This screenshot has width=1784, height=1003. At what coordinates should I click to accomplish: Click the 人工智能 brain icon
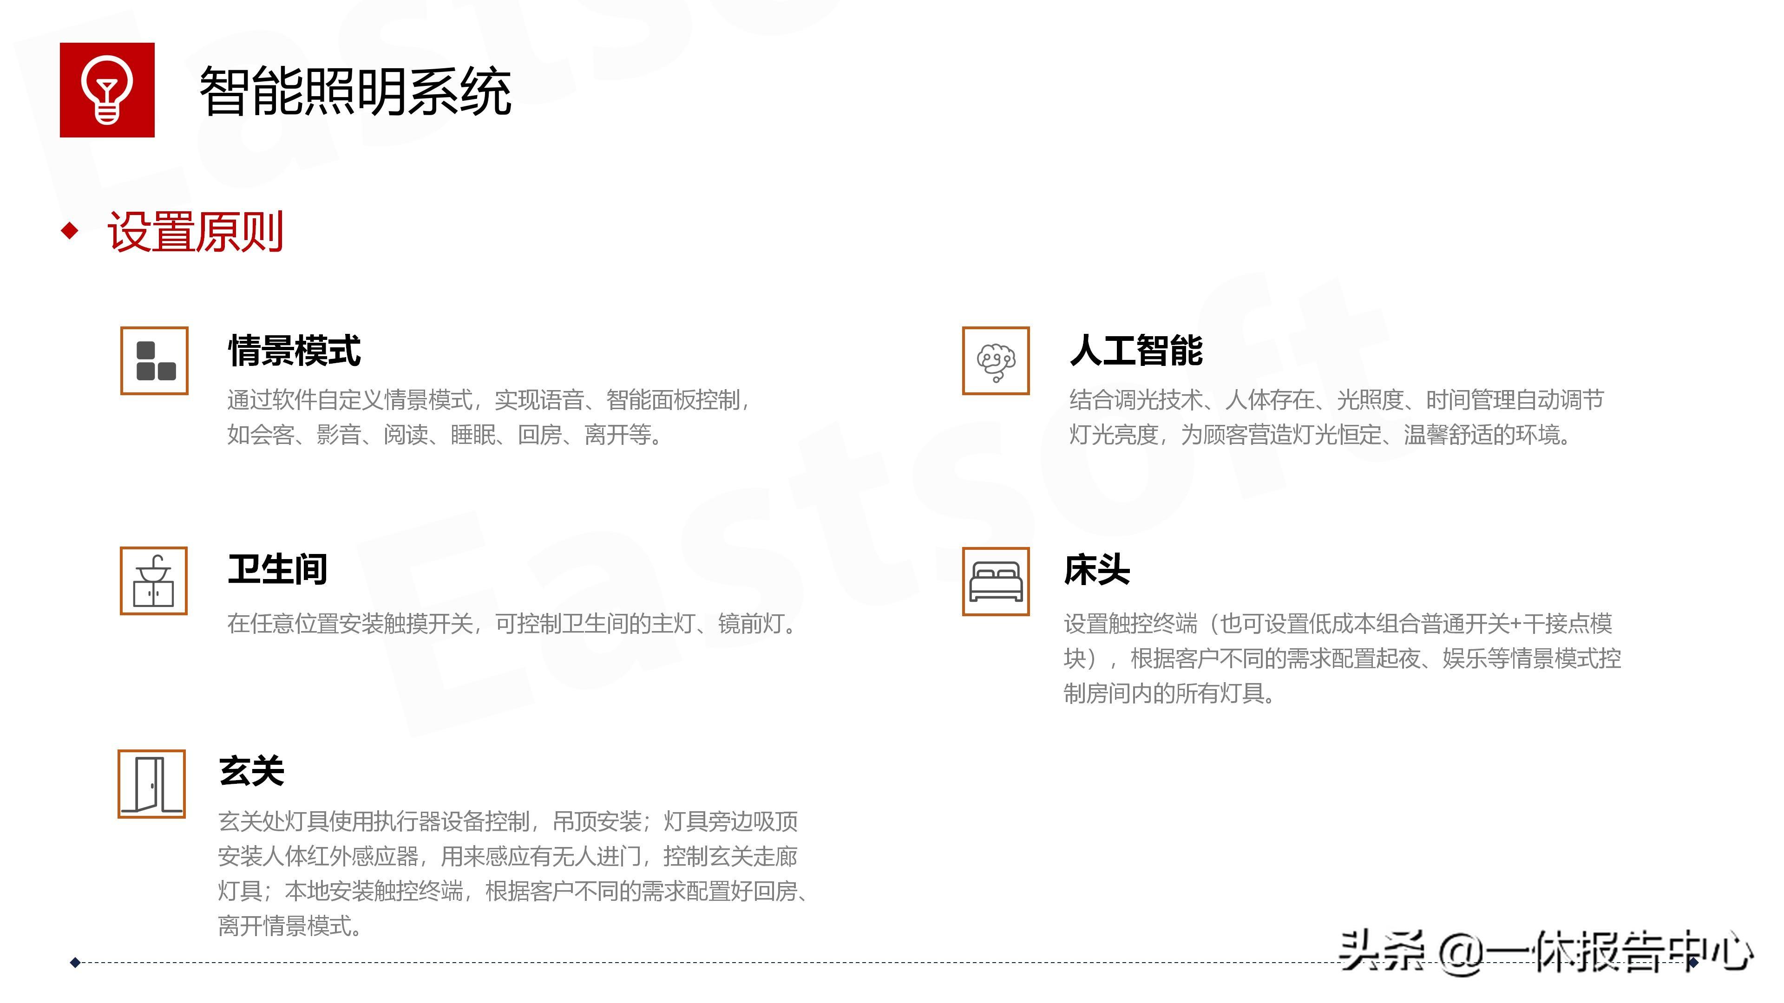[x=995, y=361]
